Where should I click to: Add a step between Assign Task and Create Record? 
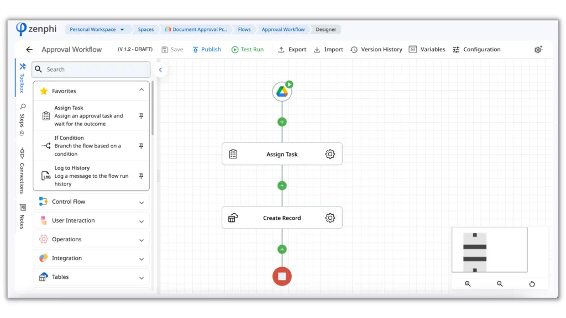282,185
